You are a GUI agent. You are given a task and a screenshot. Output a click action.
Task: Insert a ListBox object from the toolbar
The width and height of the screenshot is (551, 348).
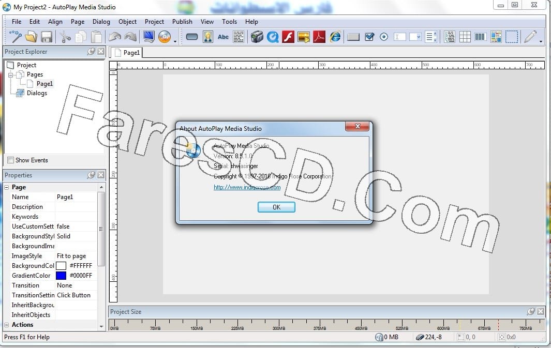[431, 37]
